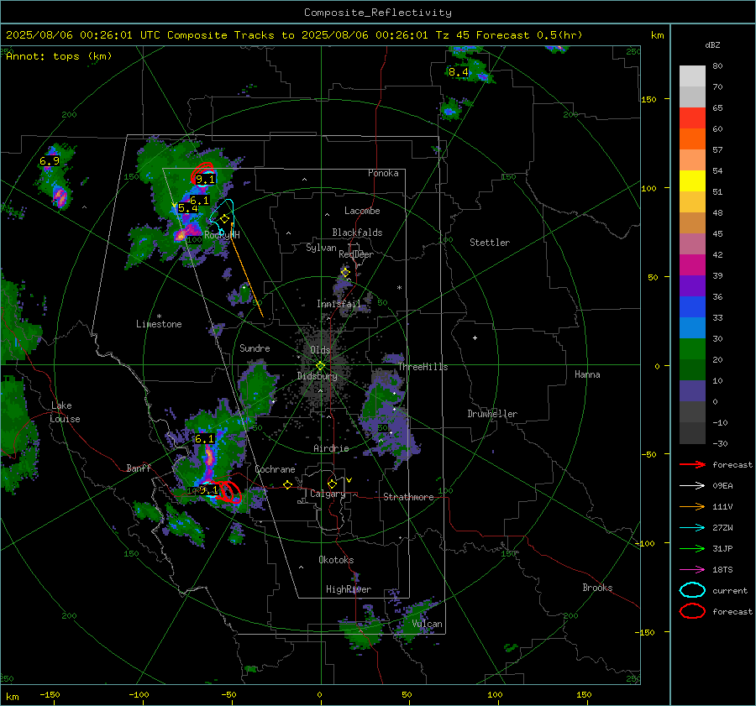756x706 pixels.
Task: Click the yellow diamond marker above Calgary
Action: (x=332, y=484)
